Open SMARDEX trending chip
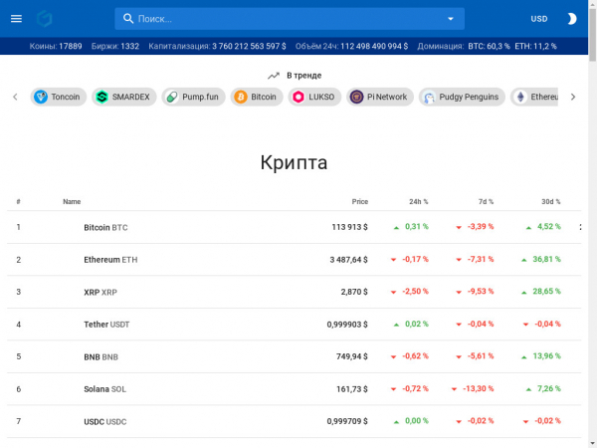The height and width of the screenshot is (448, 597). (124, 97)
